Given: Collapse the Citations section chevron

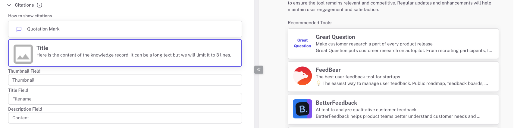Looking at the screenshot, I should coord(9,5).
